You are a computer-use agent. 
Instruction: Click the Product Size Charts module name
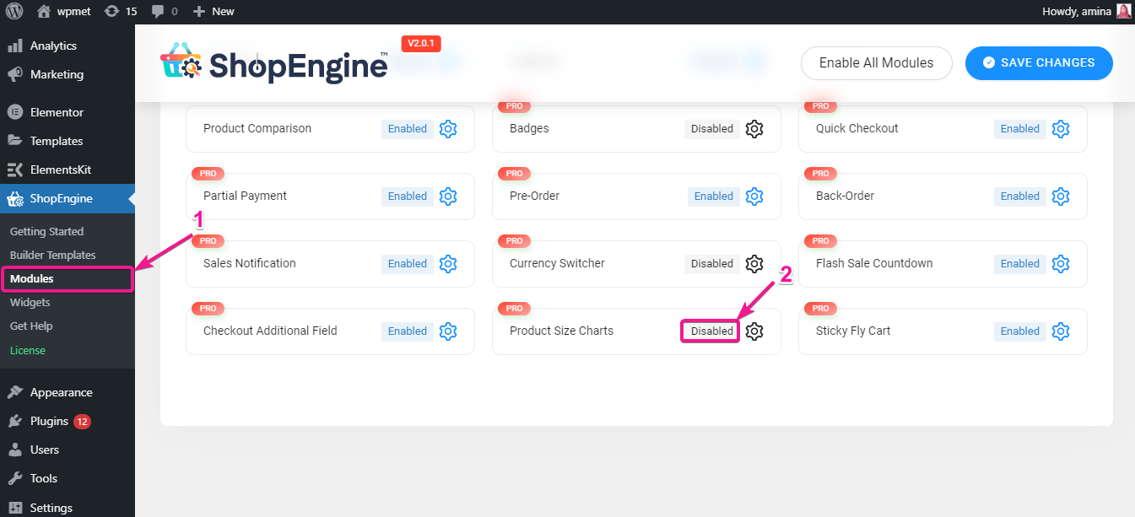pos(561,331)
